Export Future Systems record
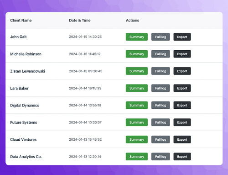 pos(182,122)
